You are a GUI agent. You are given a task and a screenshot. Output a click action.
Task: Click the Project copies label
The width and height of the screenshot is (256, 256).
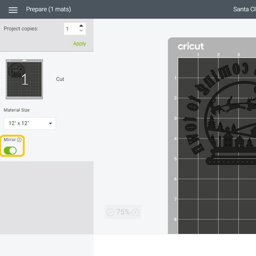click(x=21, y=29)
